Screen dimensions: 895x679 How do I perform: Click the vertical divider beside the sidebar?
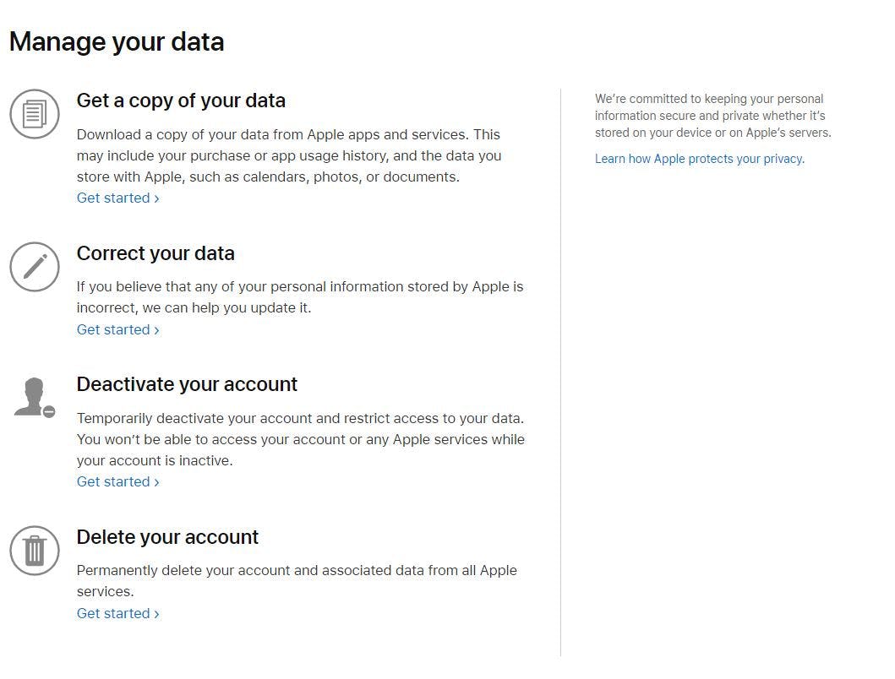[560, 372]
